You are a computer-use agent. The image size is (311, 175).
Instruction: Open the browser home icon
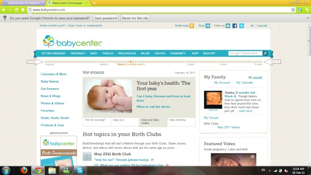(23, 10)
